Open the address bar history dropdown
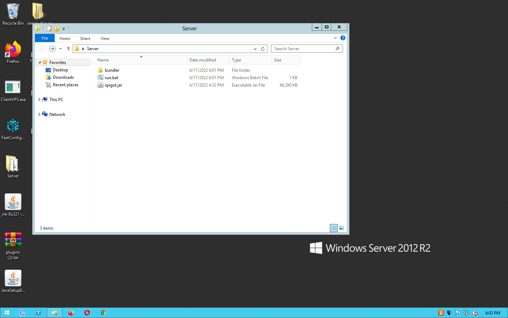 pos(255,49)
